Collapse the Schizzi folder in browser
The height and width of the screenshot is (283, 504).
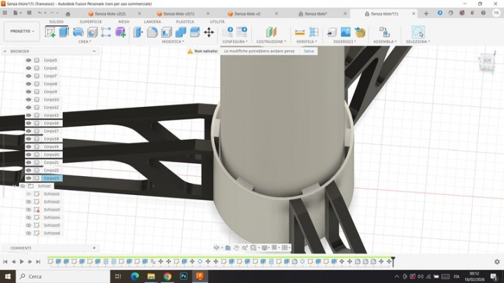(15, 186)
